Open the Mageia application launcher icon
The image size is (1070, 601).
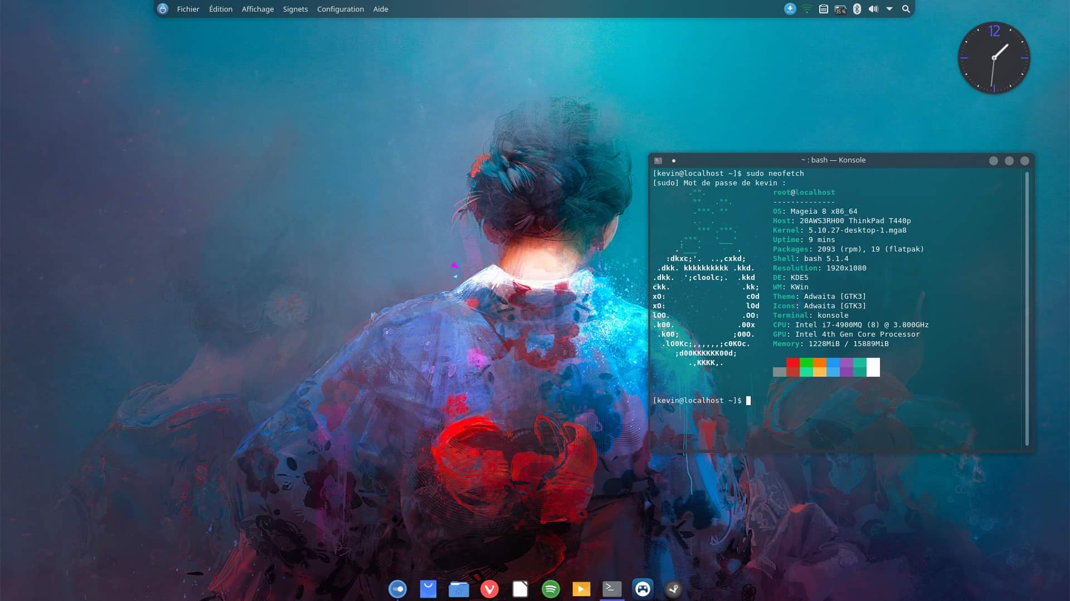163,9
